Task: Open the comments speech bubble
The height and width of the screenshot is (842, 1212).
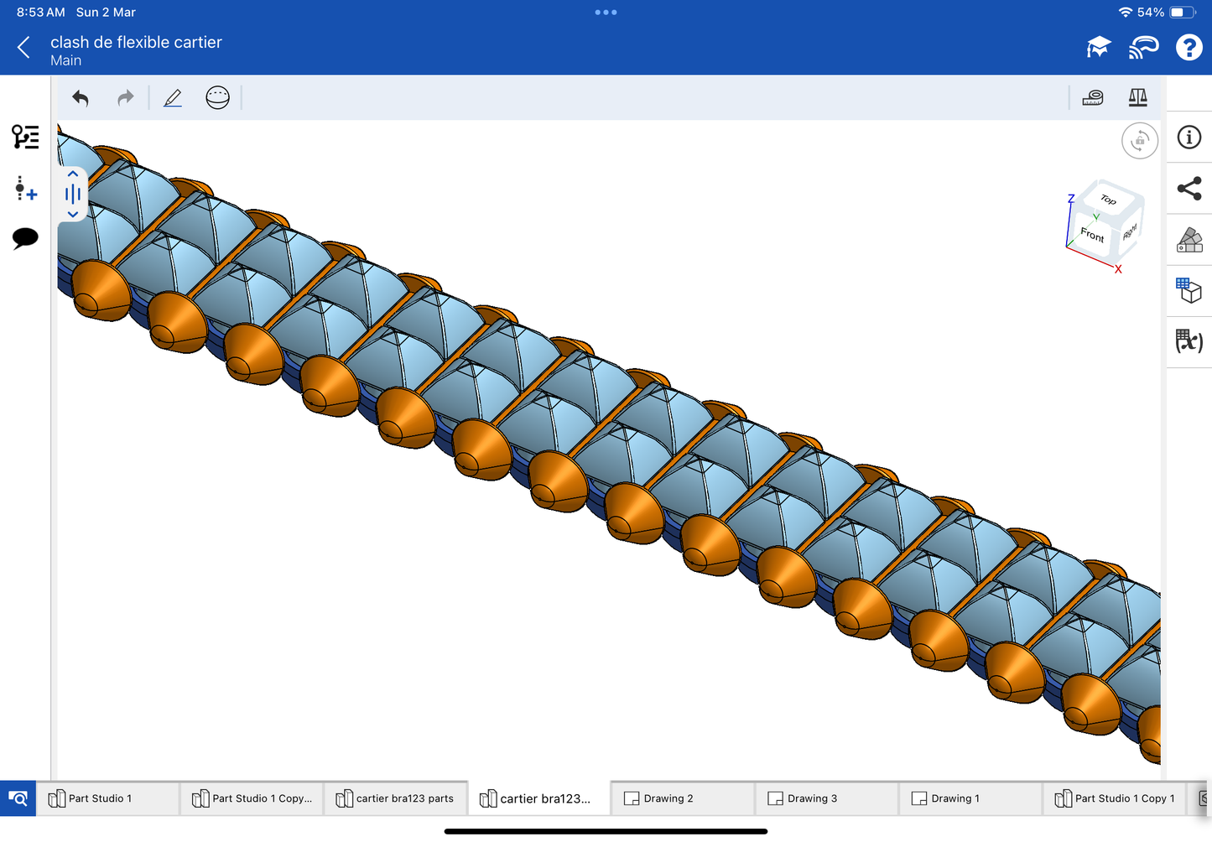Action: tap(25, 238)
